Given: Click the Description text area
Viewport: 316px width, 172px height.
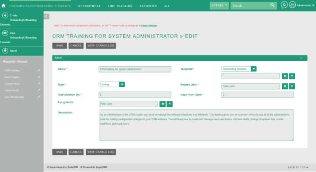Looking at the screenshot, I should point(196,125).
